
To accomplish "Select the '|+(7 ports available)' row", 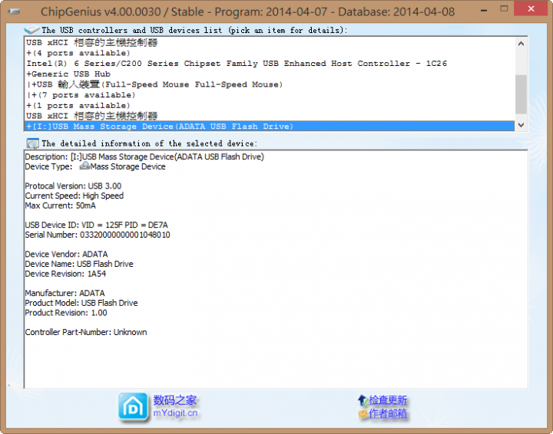I will 270,95.
